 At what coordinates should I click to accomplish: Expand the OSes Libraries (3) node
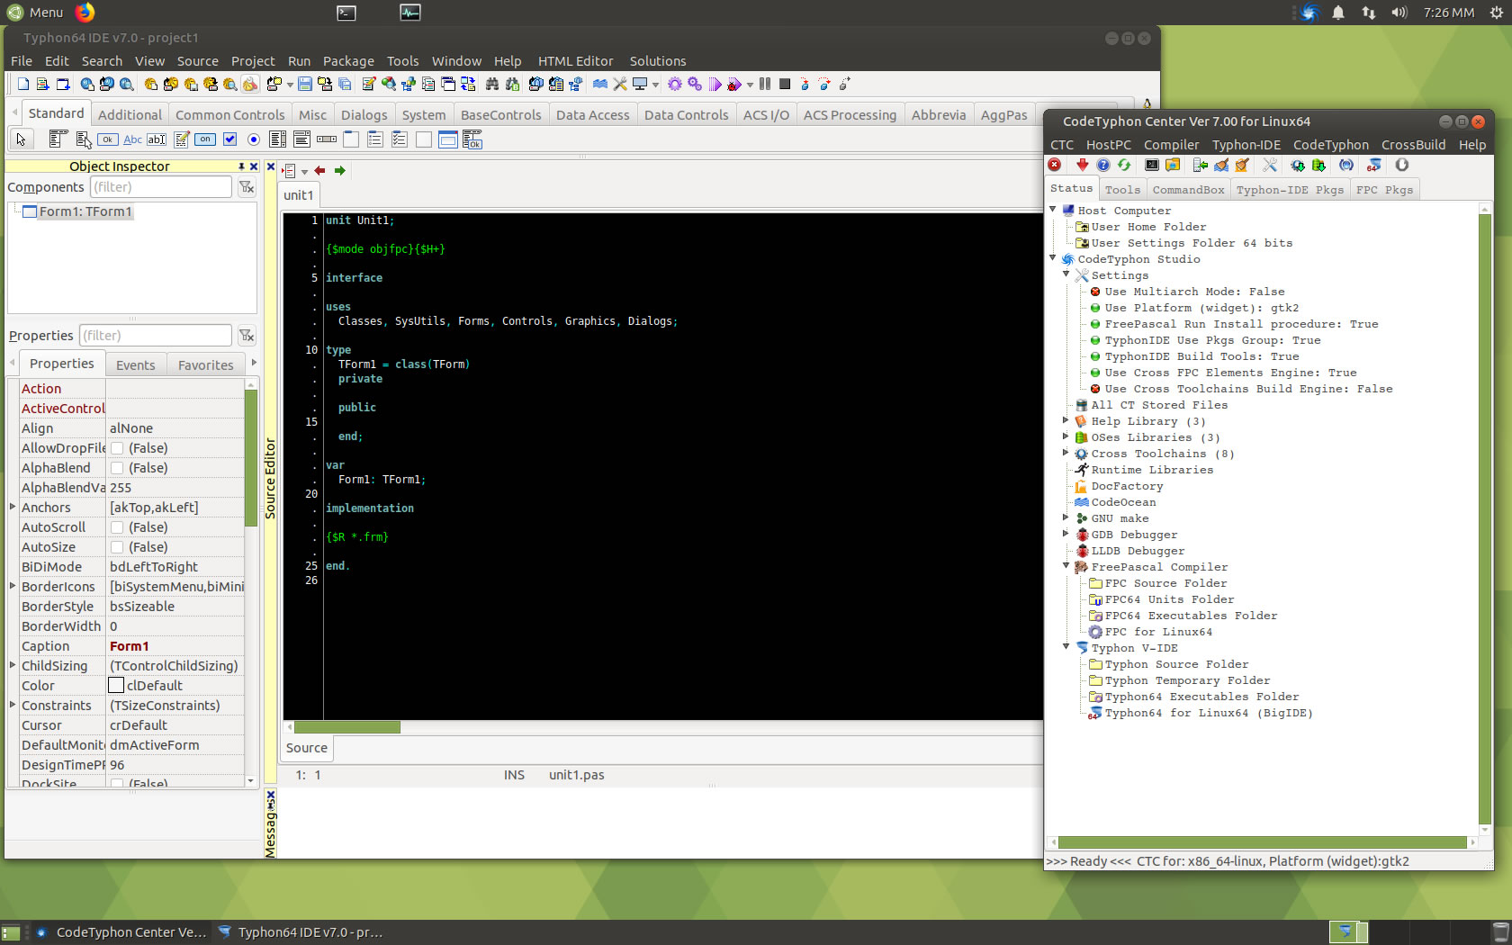click(x=1066, y=436)
